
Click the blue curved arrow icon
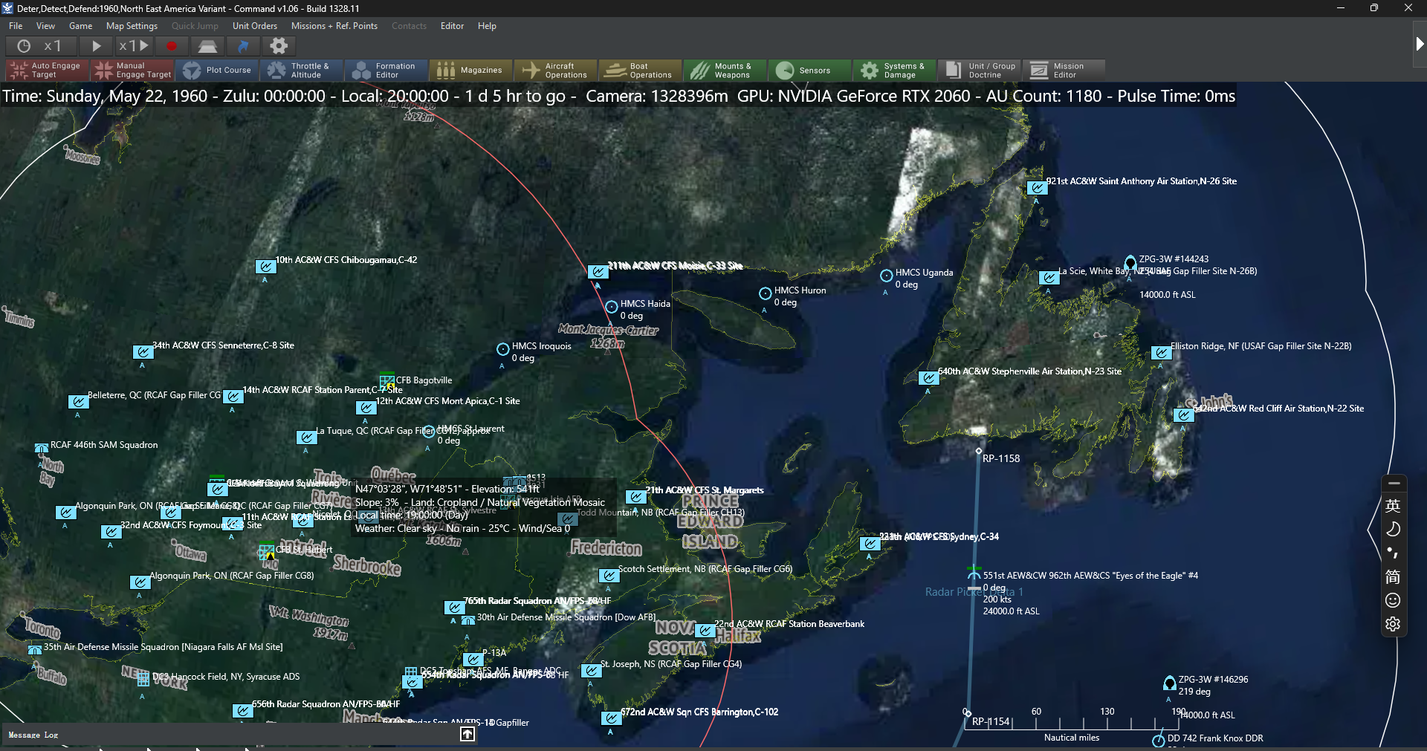(243, 46)
